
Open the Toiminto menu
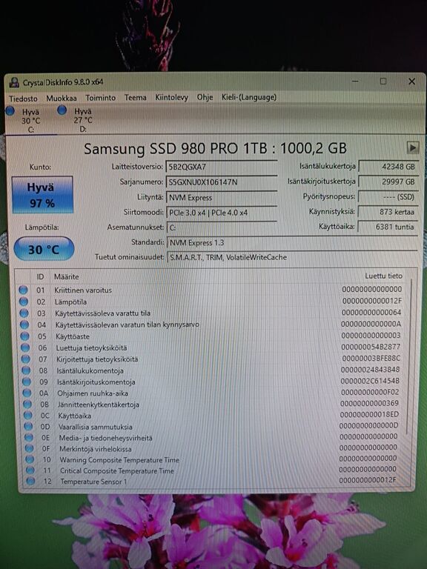(101, 98)
